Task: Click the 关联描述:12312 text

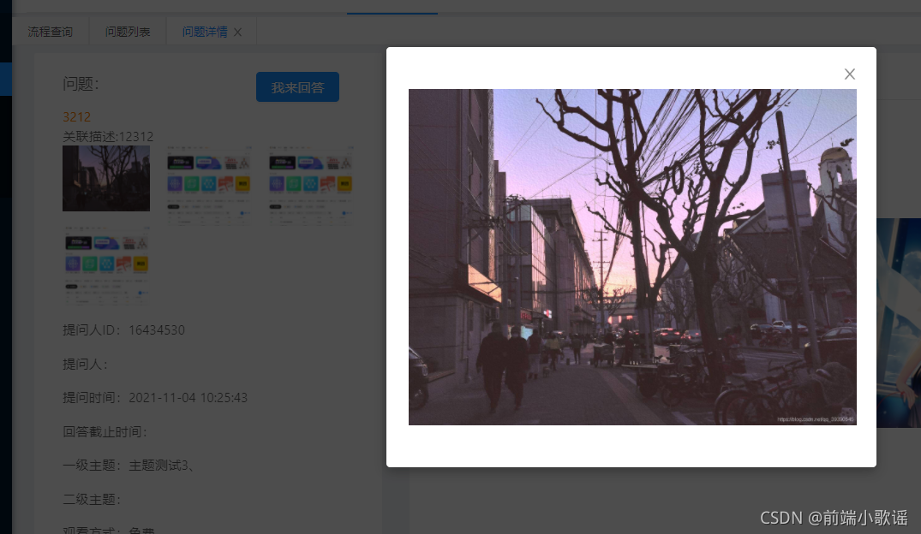Action: pos(108,137)
